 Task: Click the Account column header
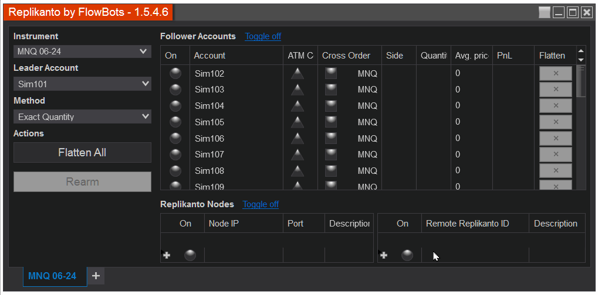237,56
